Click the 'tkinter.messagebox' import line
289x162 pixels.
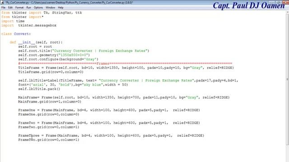point(29,25)
